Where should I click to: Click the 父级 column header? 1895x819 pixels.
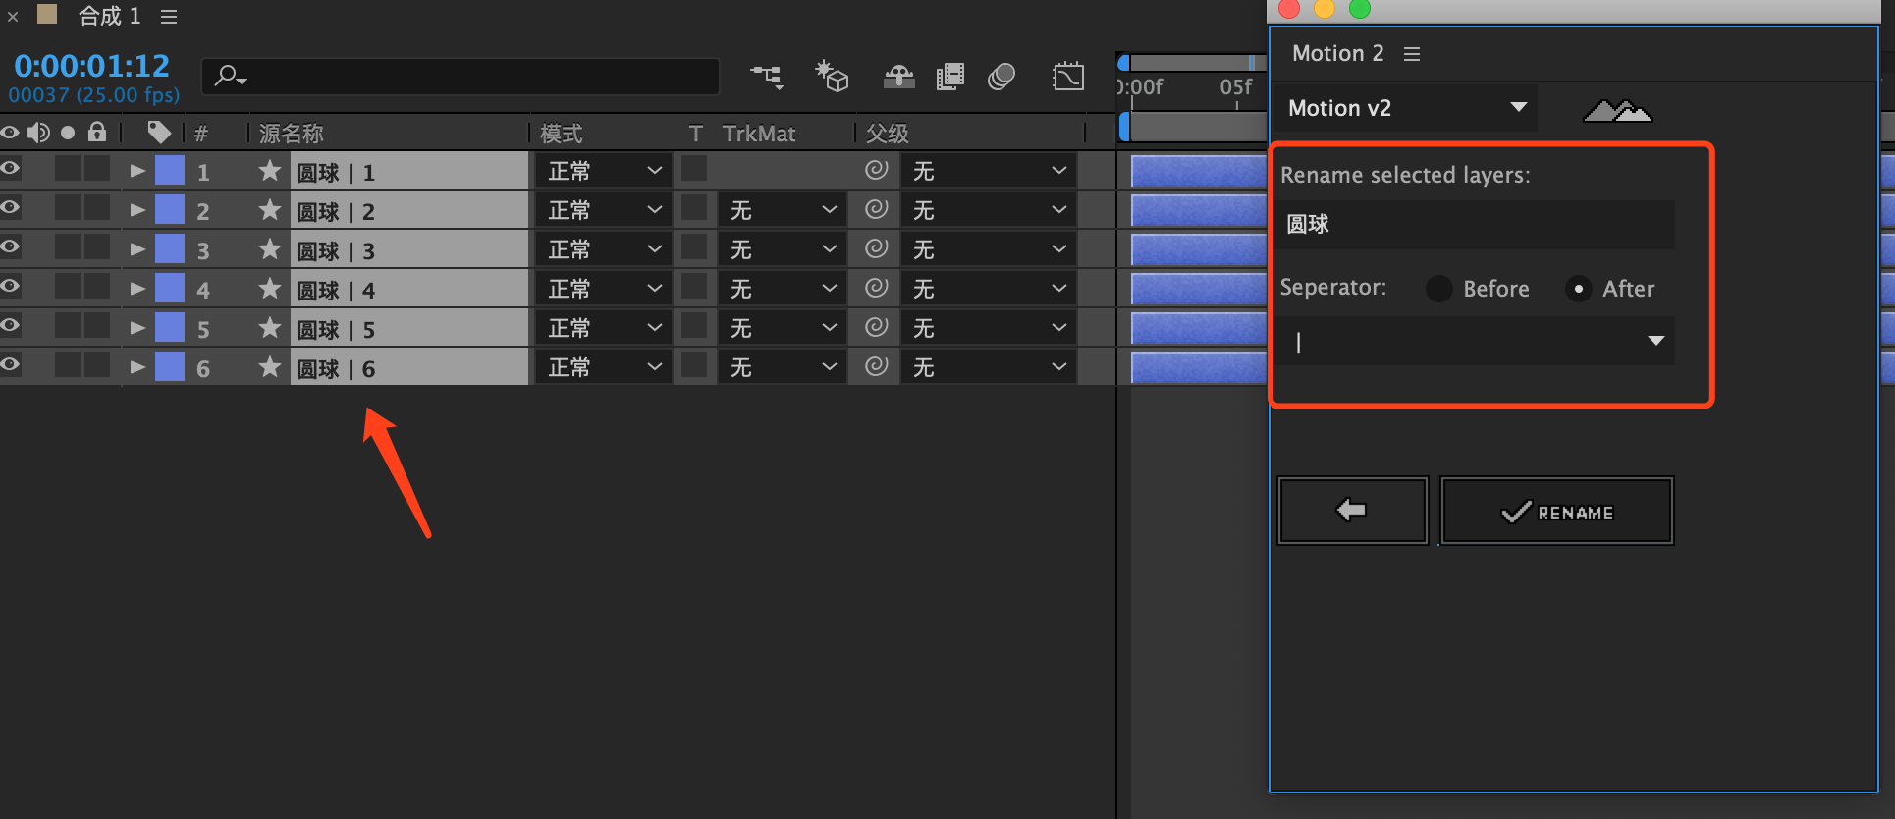887,133
